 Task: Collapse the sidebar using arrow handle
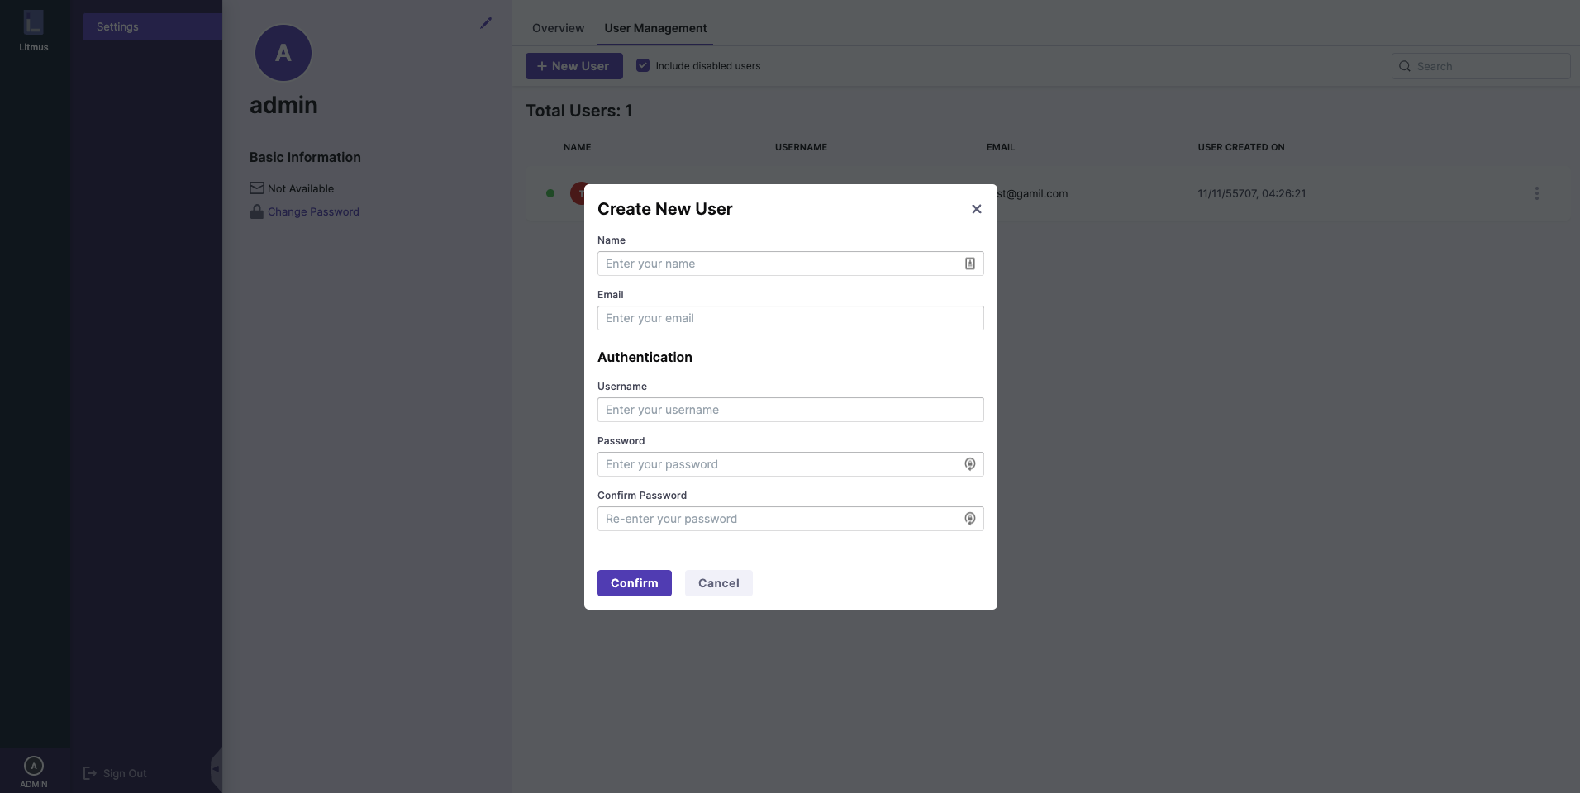216,769
